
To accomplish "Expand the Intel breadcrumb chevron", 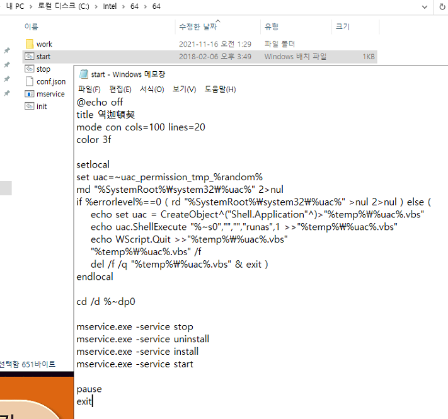I will [x=123, y=6].
